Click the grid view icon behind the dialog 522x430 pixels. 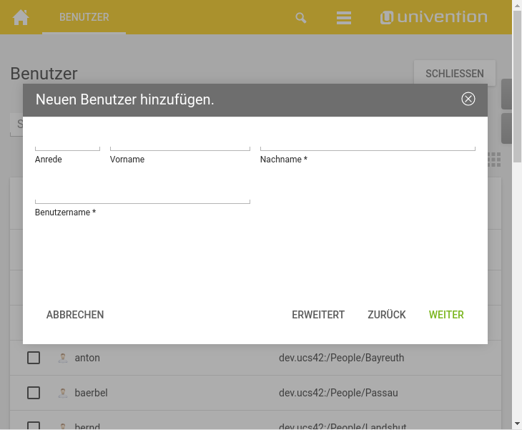494,160
